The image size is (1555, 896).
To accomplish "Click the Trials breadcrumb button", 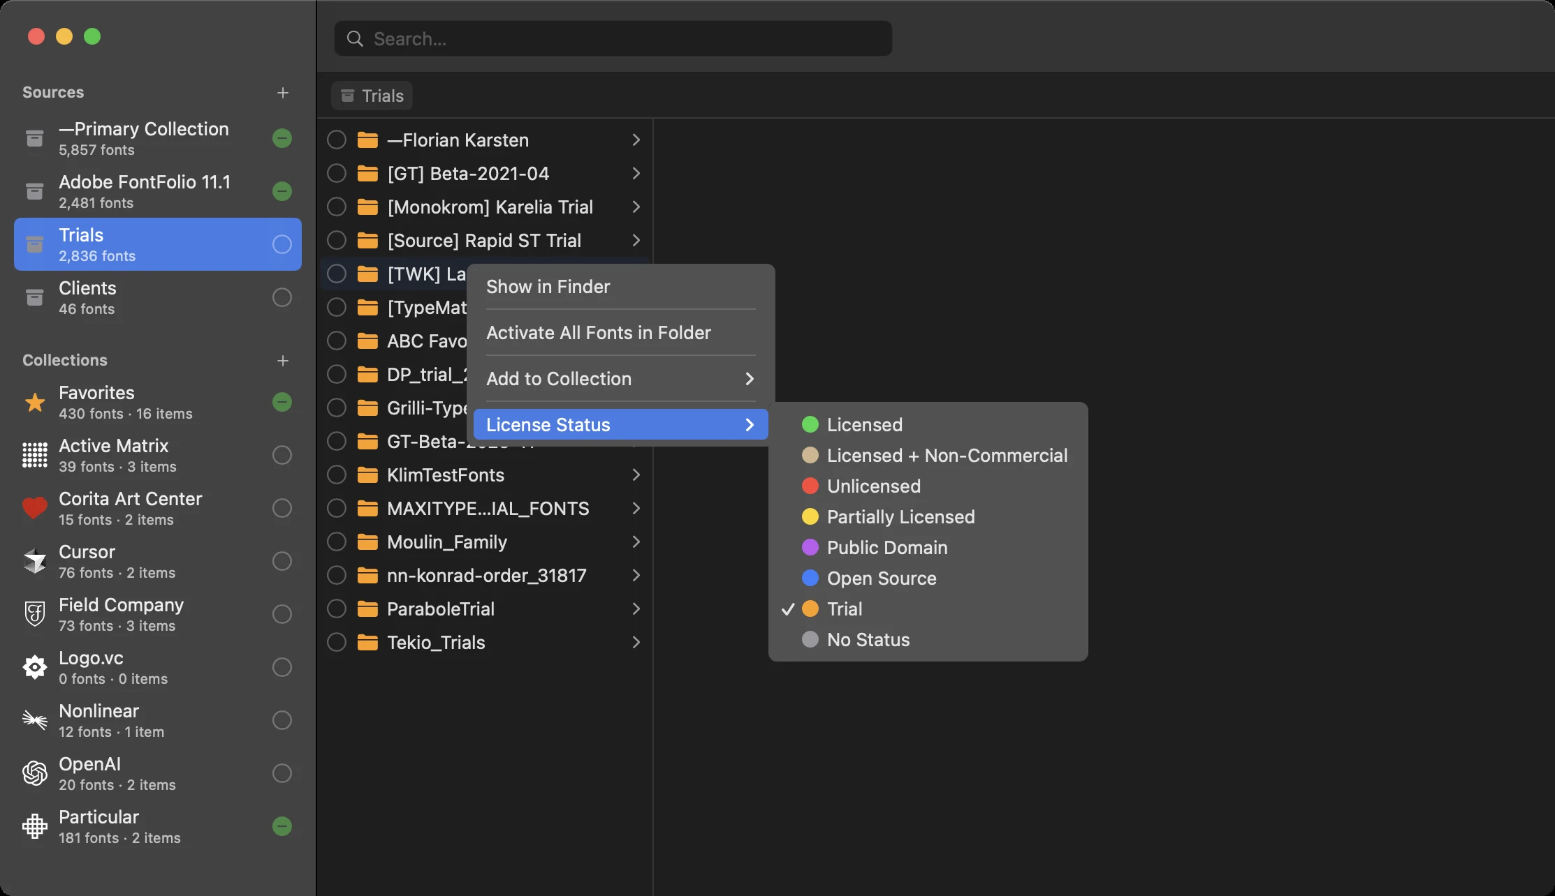I will (x=372, y=96).
